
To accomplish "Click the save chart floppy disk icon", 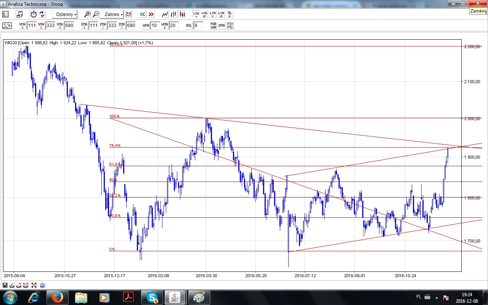I will click(5, 285).
